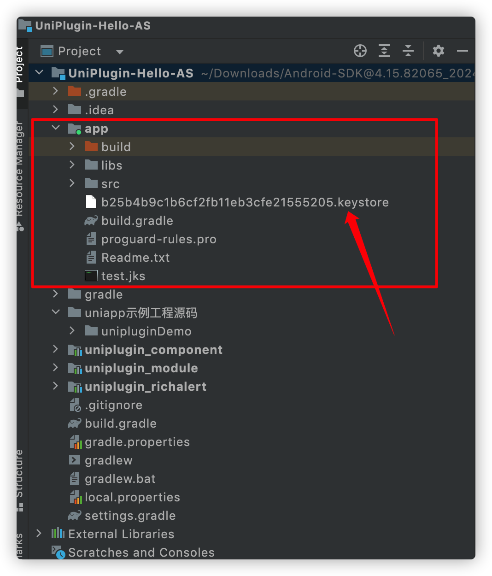Expand External Libraries node

(x=39, y=533)
